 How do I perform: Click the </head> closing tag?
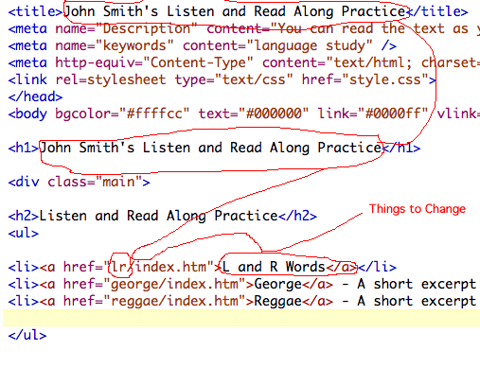[36, 97]
